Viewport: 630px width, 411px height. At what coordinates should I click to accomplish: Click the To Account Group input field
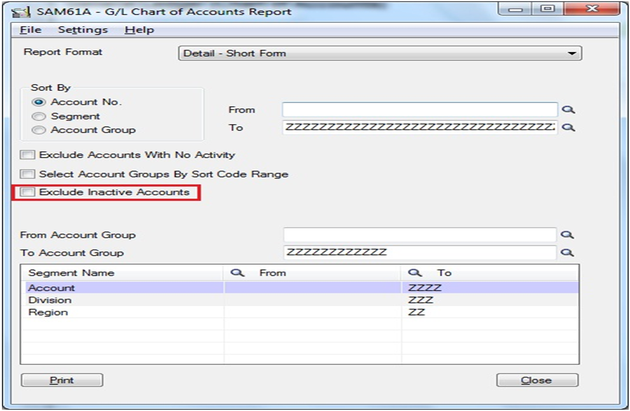(x=419, y=253)
